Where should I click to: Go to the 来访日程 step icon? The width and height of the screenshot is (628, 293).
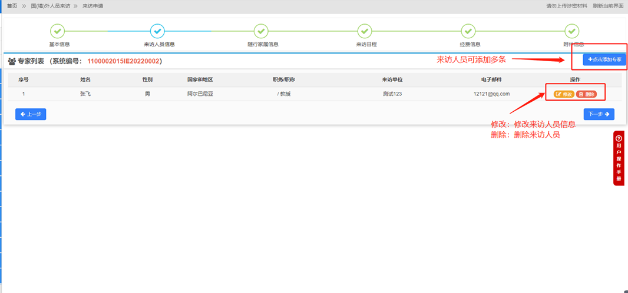[365, 31]
